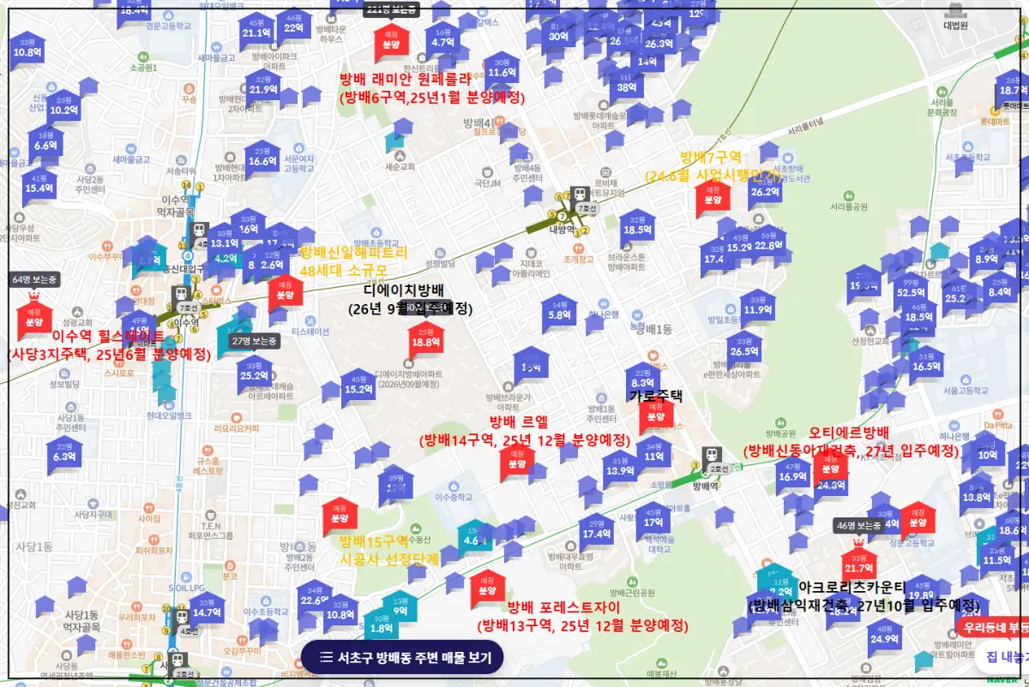Select the 22평 8.3억 listing marker
The height and width of the screenshot is (687, 1029).
coord(642,382)
